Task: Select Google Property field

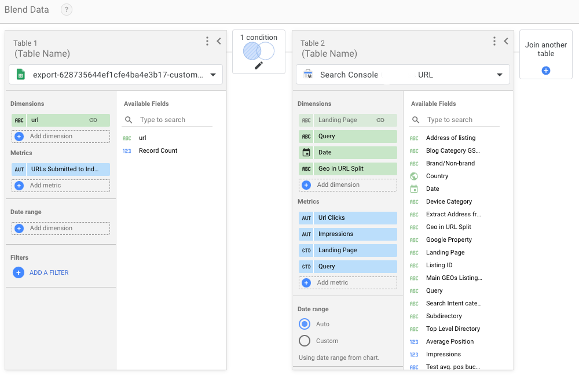Action: (449, 240)
